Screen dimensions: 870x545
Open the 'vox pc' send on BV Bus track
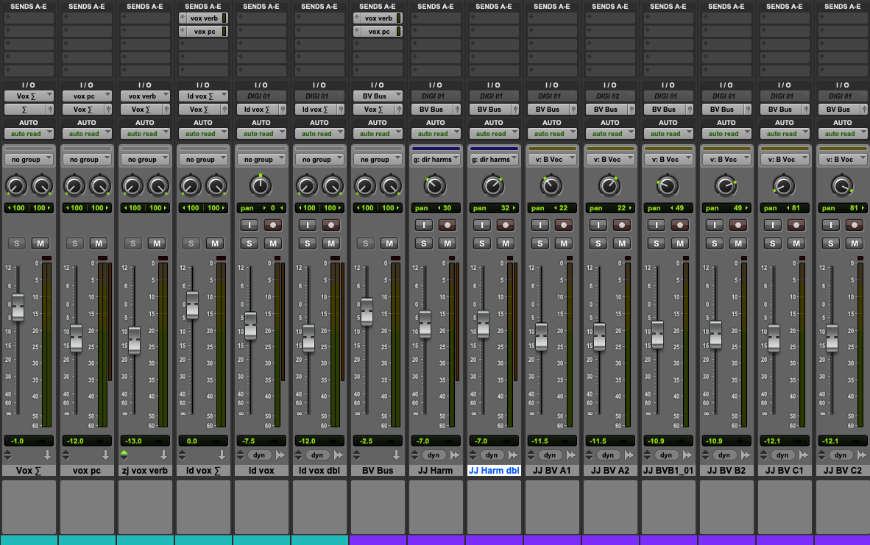coord(378,32)
